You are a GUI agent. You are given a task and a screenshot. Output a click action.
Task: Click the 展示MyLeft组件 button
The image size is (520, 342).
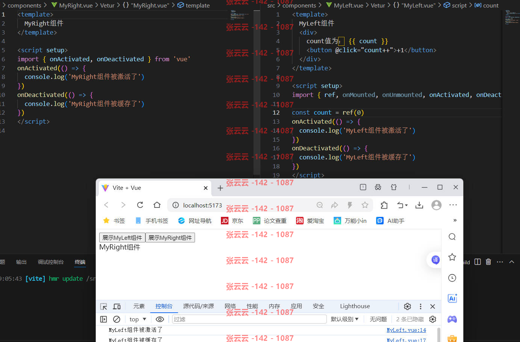click(122, 238)
